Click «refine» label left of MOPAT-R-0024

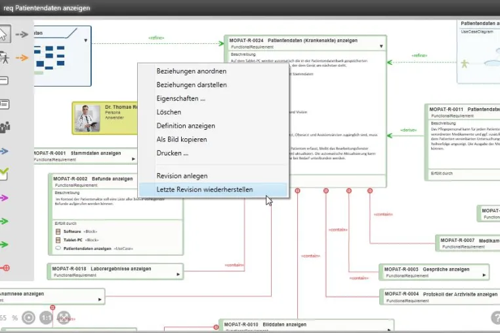point(156,38)
